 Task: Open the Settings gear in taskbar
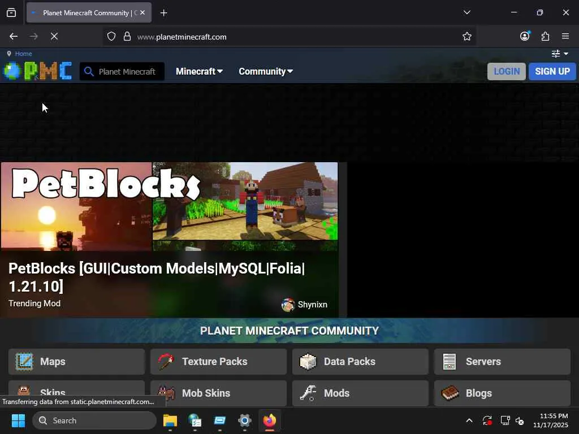tap(244, 420)
